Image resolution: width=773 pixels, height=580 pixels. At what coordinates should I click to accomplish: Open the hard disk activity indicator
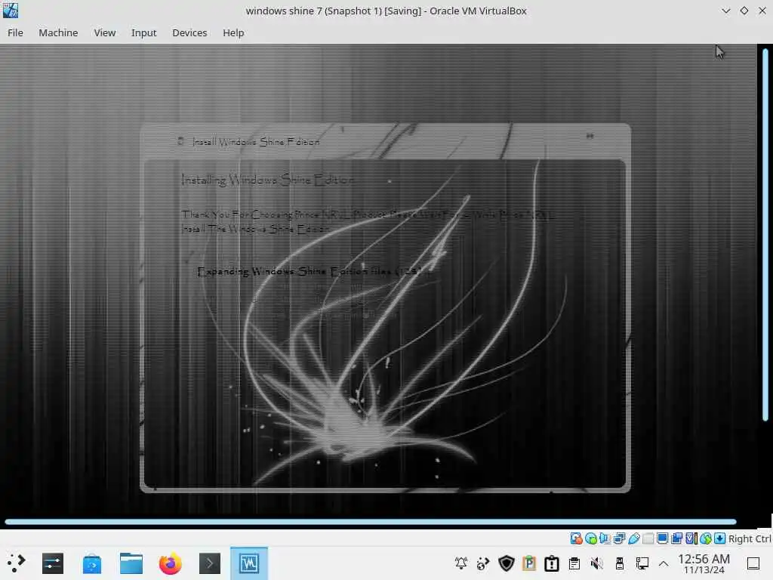[x=576, y=538]
